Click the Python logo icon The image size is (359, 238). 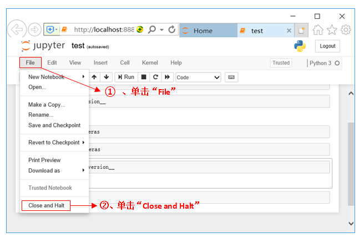(300, 46)
